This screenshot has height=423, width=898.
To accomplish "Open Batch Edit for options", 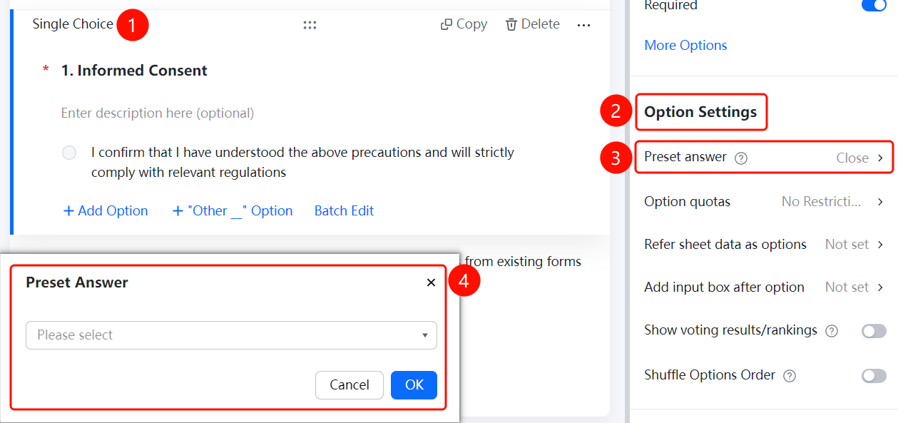I will (x=344, y=211).
